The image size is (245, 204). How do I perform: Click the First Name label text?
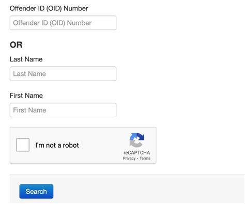coord(26,96)
